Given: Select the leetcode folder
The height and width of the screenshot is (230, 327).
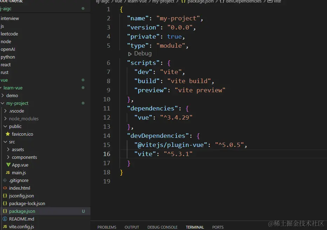Looking at the screenshot, I should (9, 34).
